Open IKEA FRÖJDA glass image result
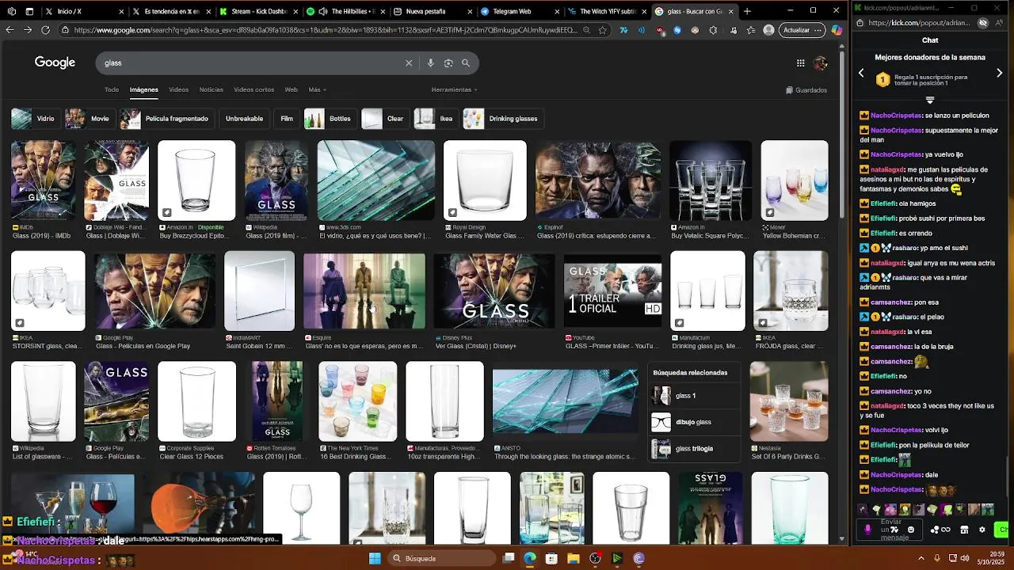1014x570 pixels. (x=791, y=291)
